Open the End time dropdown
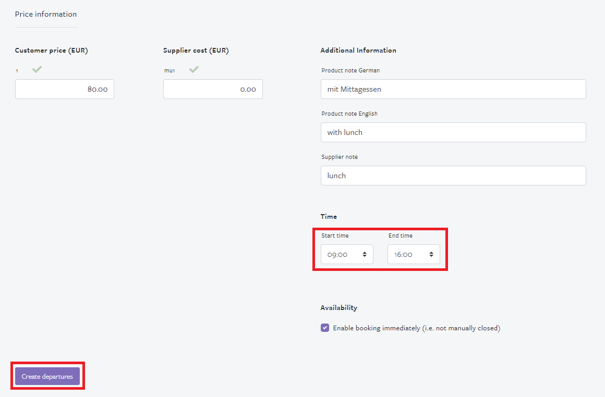This screenshot has height=397, width=605. (x=414, y=254)
